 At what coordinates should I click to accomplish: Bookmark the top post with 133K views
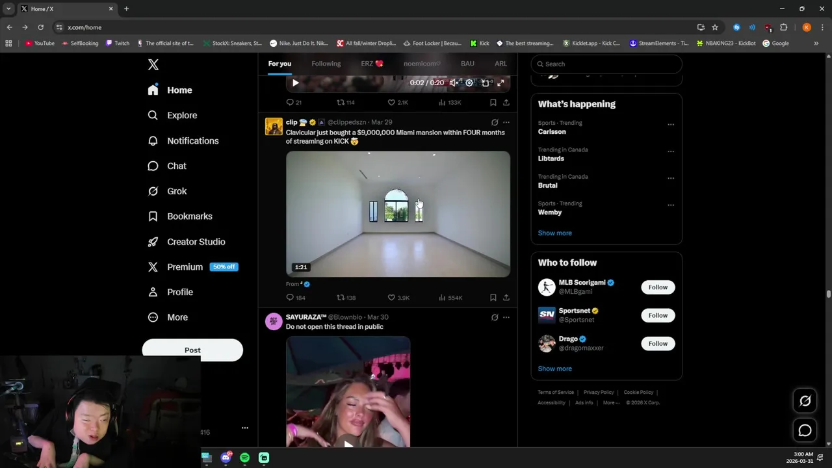click(x=493, y=102)
